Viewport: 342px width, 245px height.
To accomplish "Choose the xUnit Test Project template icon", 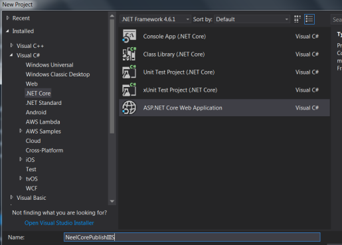I will pyautogui.click(x=129, y=90).
